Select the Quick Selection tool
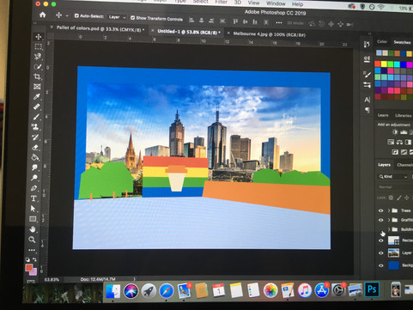This screenshot has height=310, width=413. 37,67
